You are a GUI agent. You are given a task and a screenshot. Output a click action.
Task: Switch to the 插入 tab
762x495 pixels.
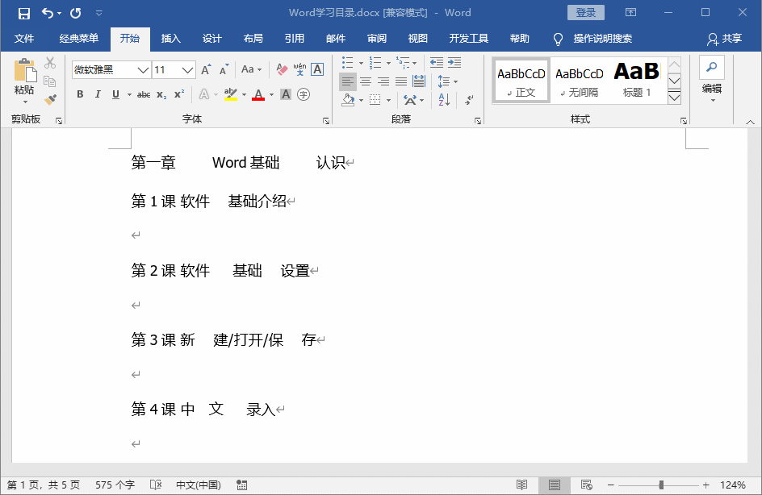tap(170, 39)
